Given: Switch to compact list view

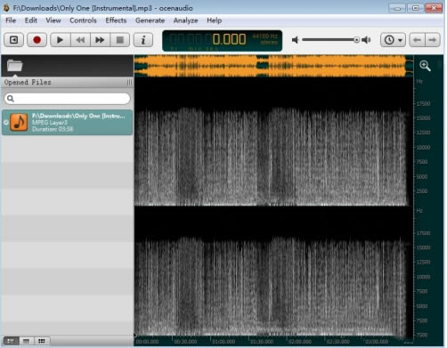Looking at the screenshot, I should (x=27, y=341).
